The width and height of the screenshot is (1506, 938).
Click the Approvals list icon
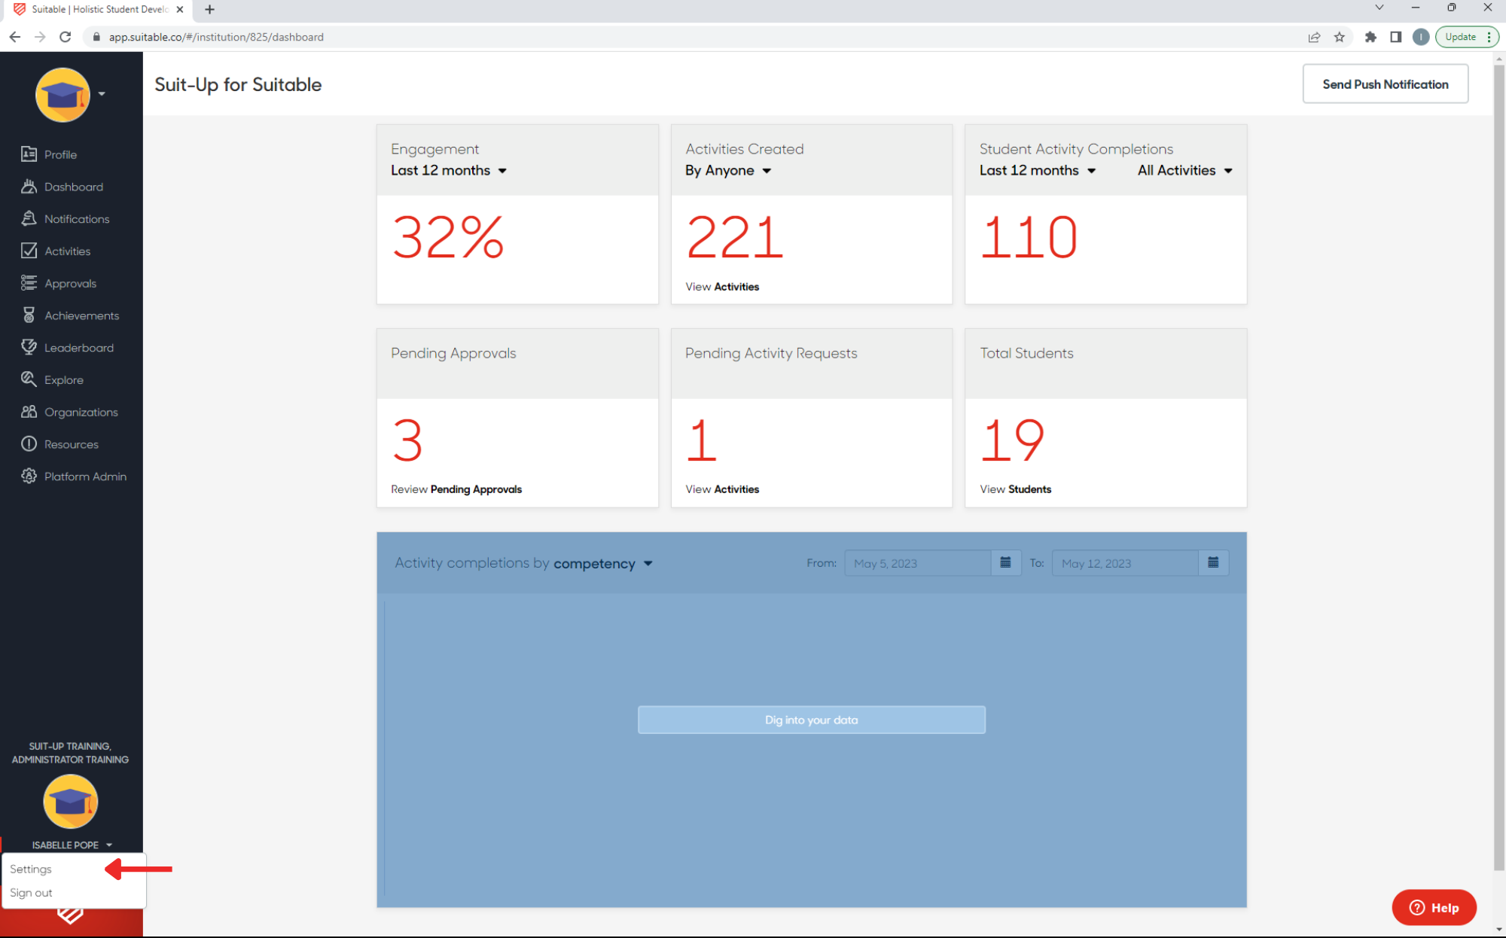pos(29,283)
